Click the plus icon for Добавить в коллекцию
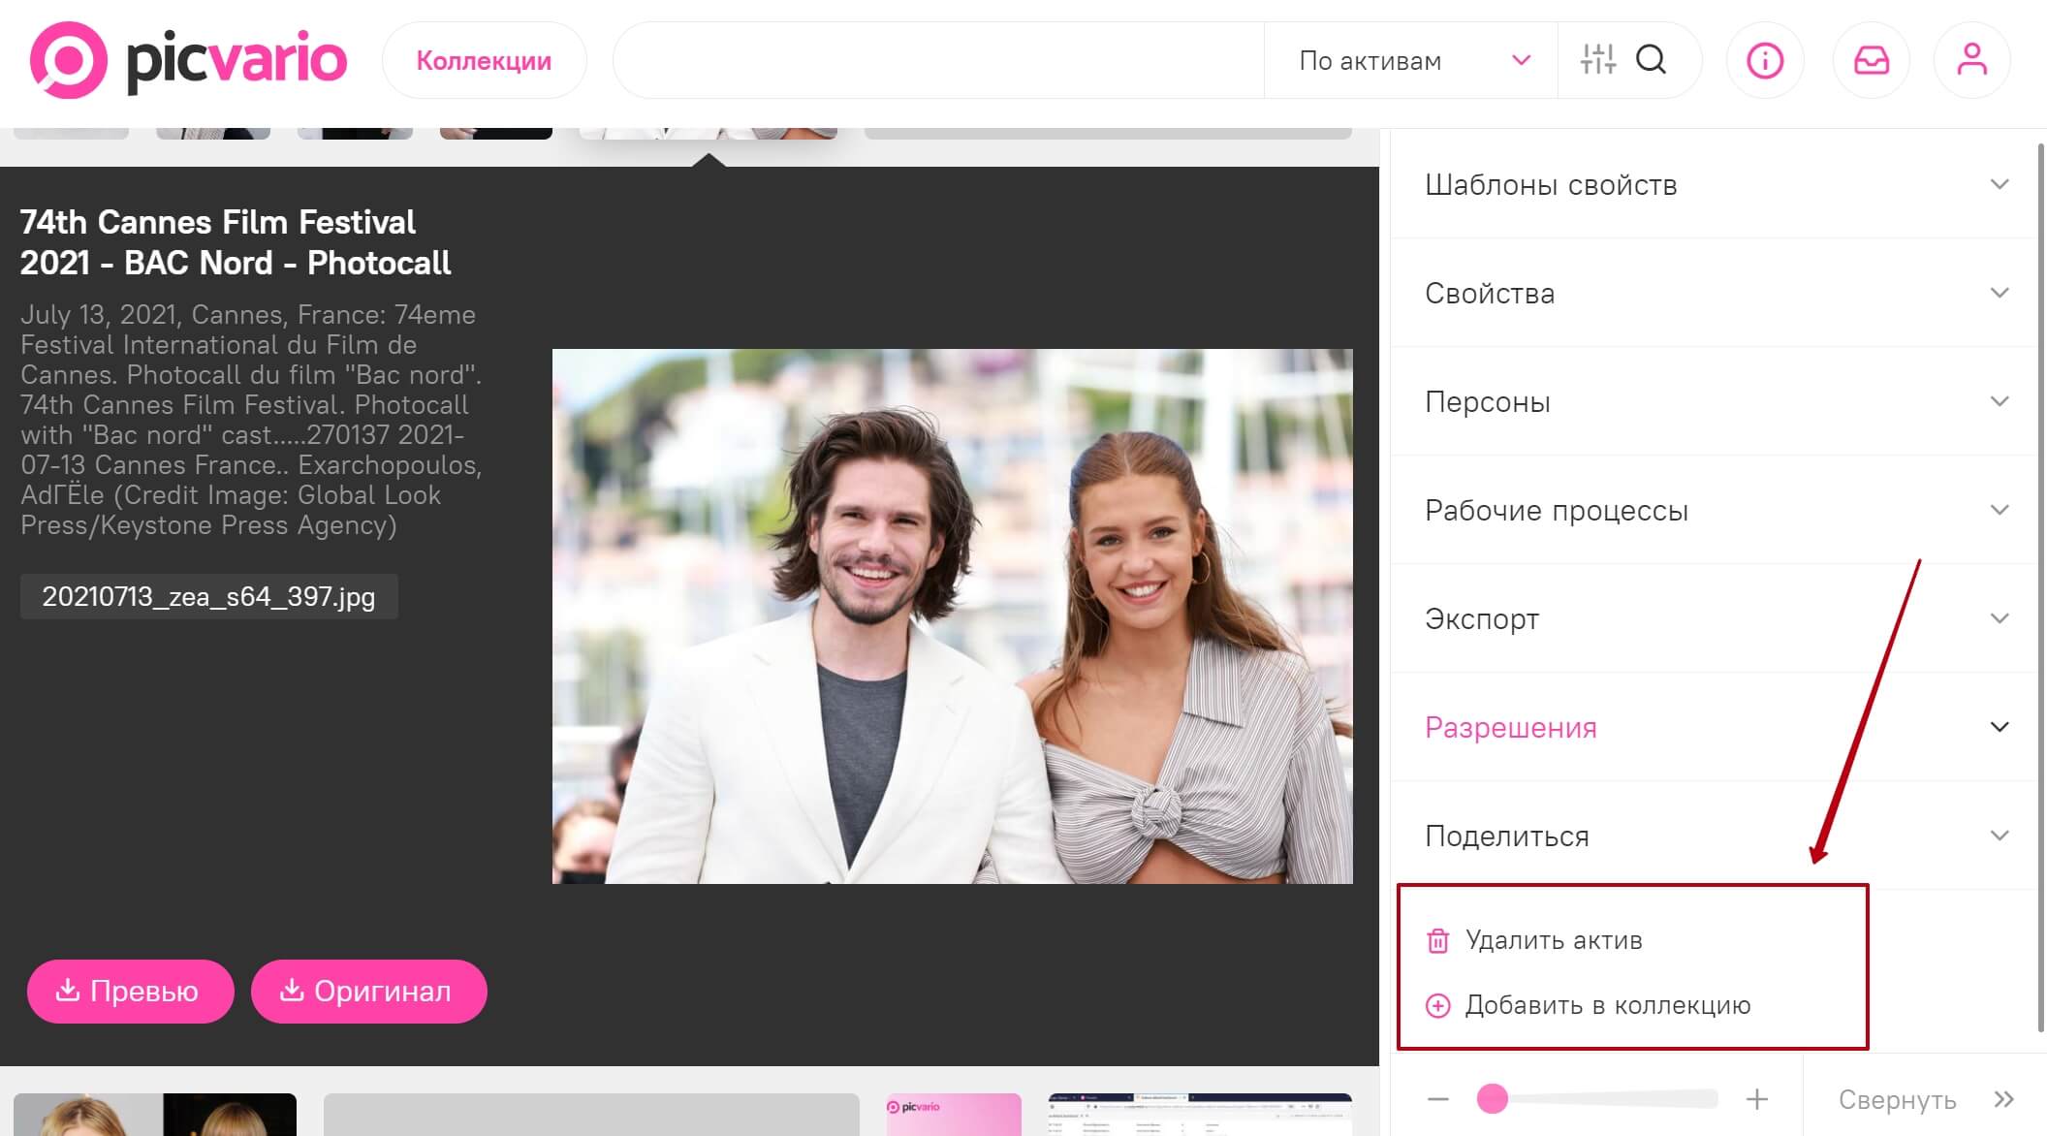2047x1136 pixels. 1438,1006
